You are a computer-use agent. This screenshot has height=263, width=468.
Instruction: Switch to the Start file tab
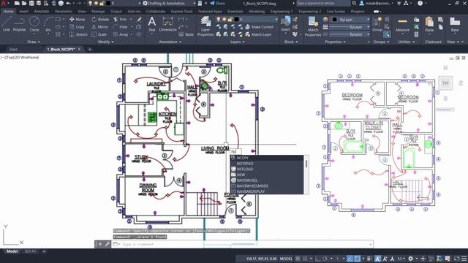pyautogui.click(x=13, y=49)
